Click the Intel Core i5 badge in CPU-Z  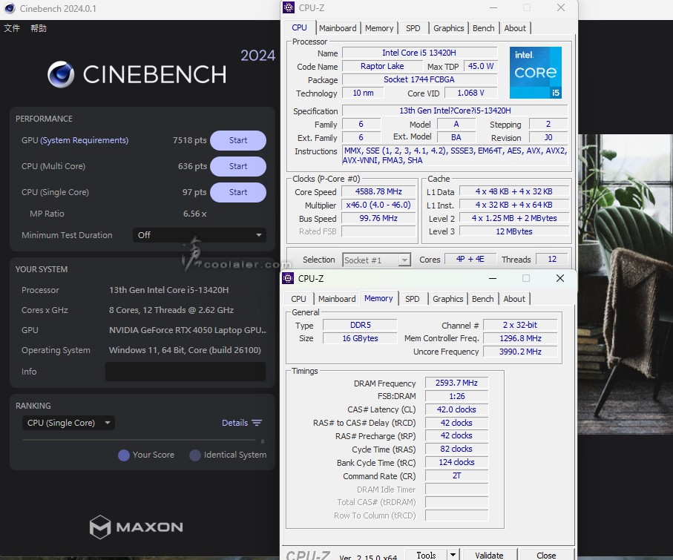coord(536,73)
